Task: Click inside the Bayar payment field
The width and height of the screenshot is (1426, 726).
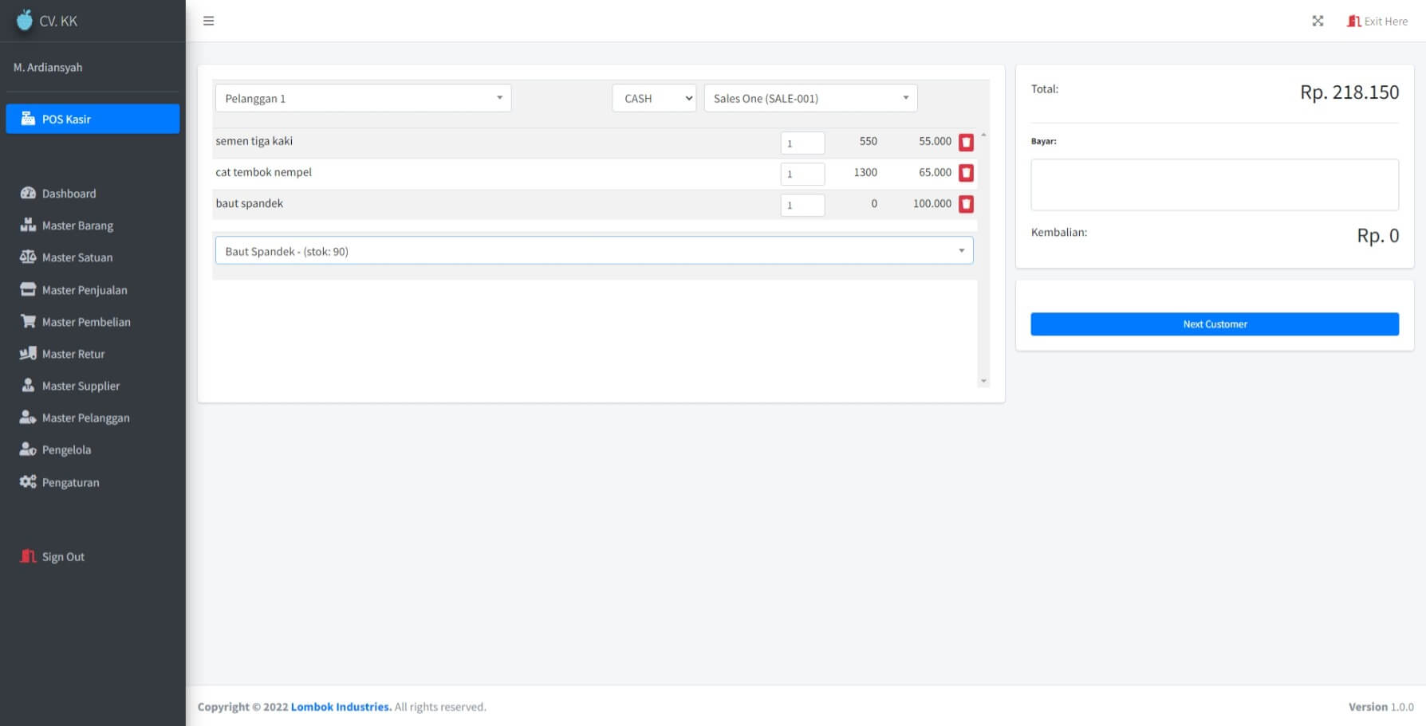Action: [1214, 184]
